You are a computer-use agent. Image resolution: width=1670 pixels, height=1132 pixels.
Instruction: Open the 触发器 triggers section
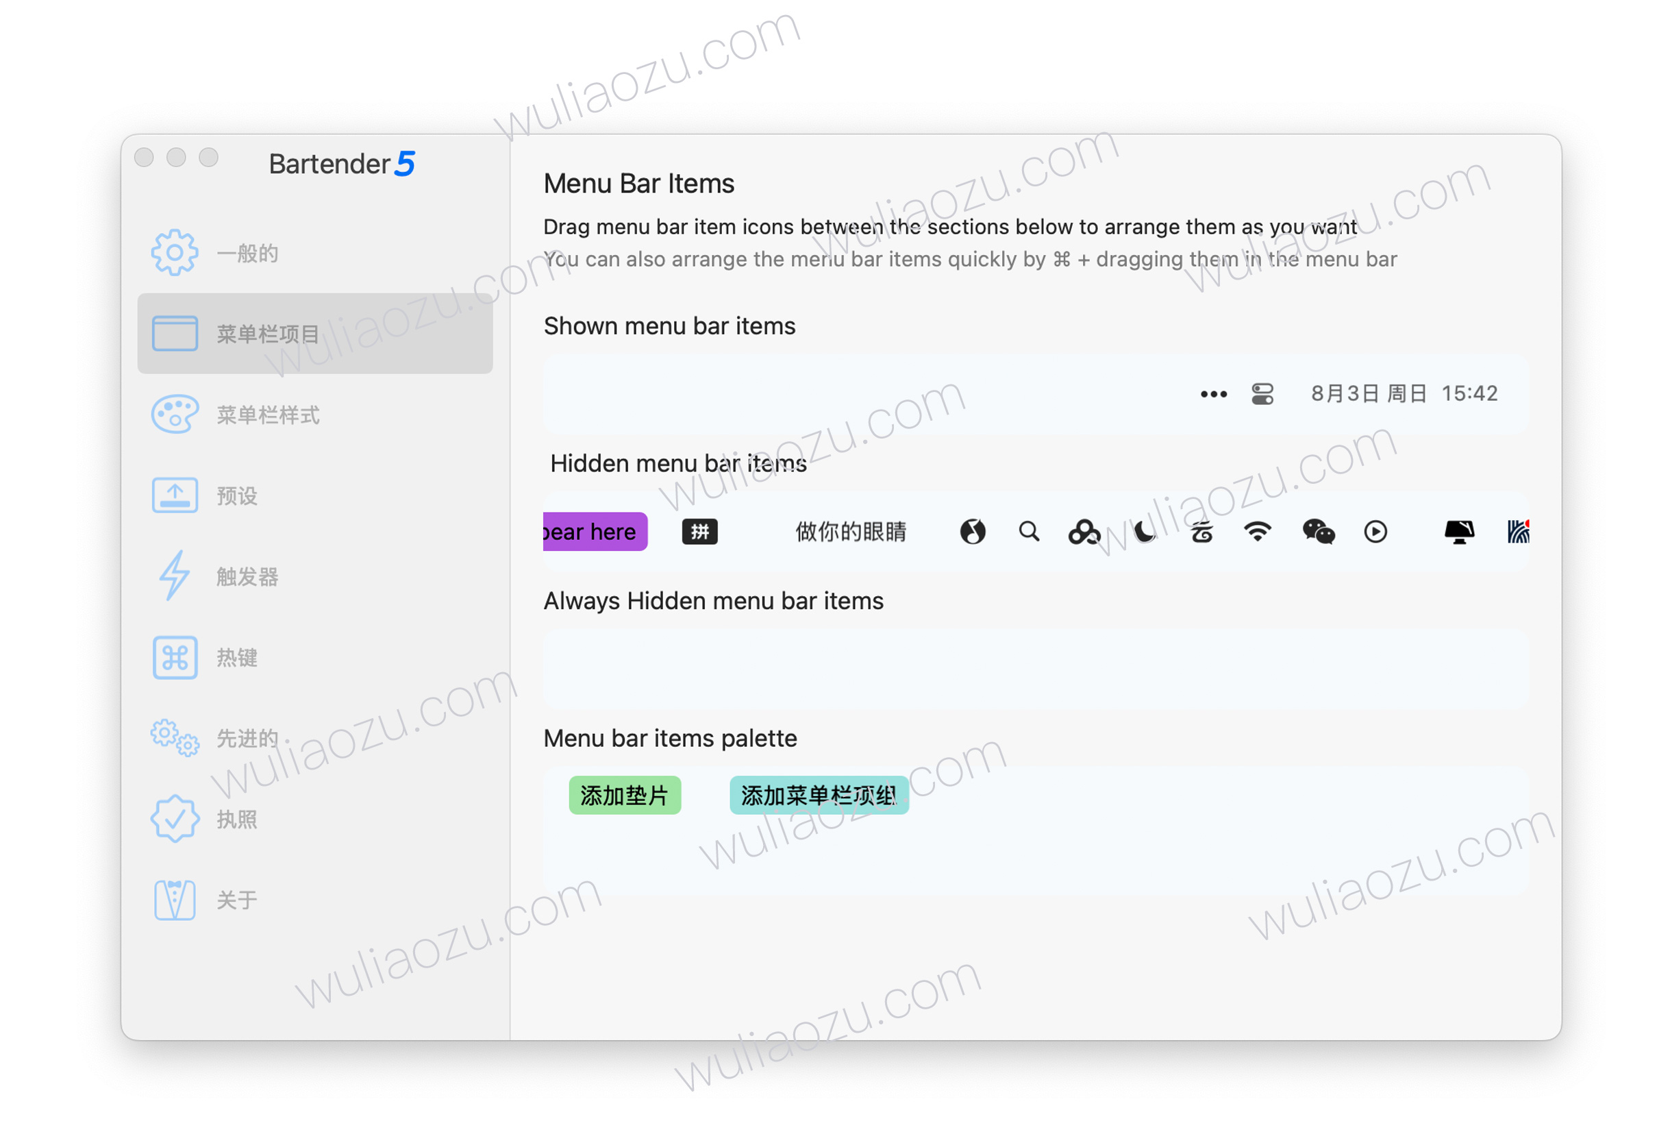pyautogui.click(x=314, y=576)
